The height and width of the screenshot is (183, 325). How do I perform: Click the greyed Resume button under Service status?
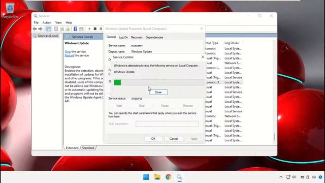pos(188,106)
